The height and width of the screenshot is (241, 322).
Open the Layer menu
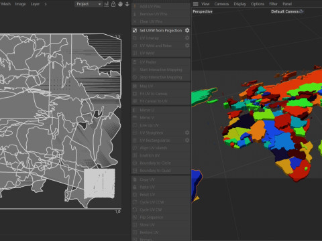pyautogui.click(x=35, y=4)
